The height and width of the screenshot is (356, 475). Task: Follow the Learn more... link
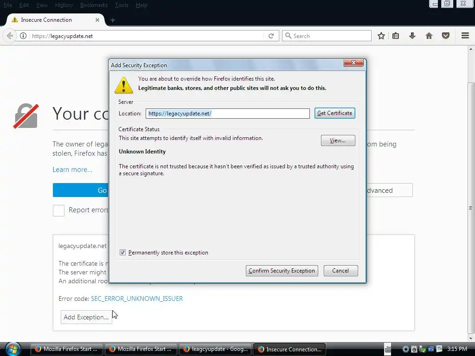(72, 170)
